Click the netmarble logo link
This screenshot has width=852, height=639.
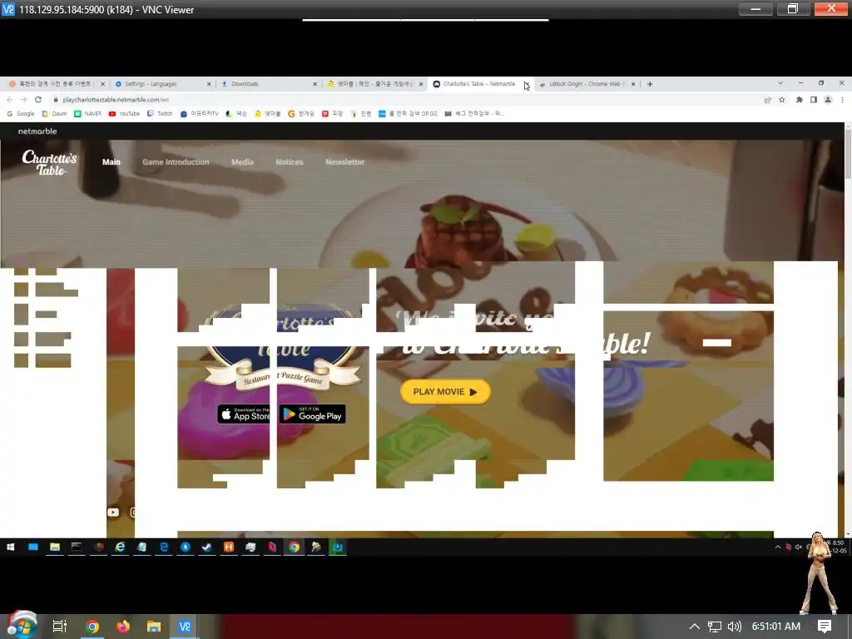click(37, 131)
